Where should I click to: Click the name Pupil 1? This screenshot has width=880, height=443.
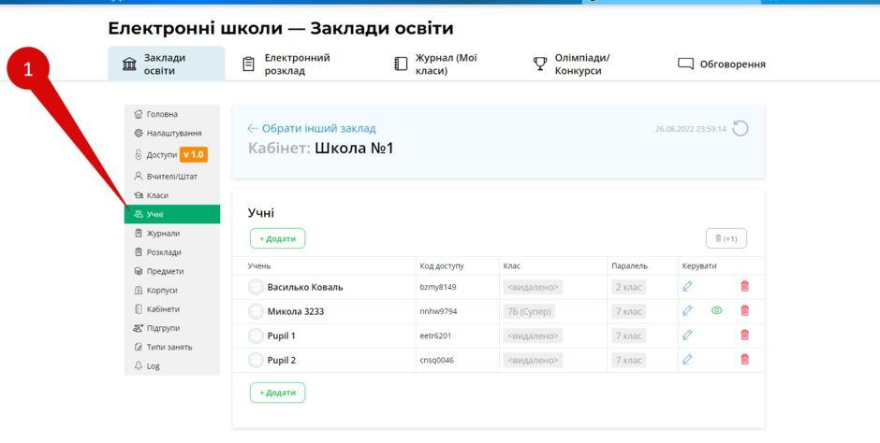(281, 336)
